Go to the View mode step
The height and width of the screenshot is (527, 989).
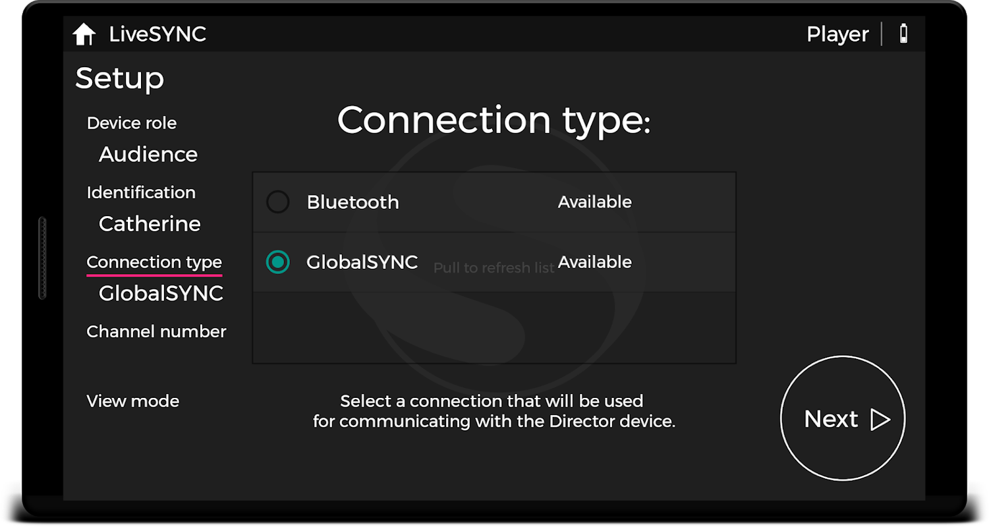pyautogui.click(x=132, y=401)
